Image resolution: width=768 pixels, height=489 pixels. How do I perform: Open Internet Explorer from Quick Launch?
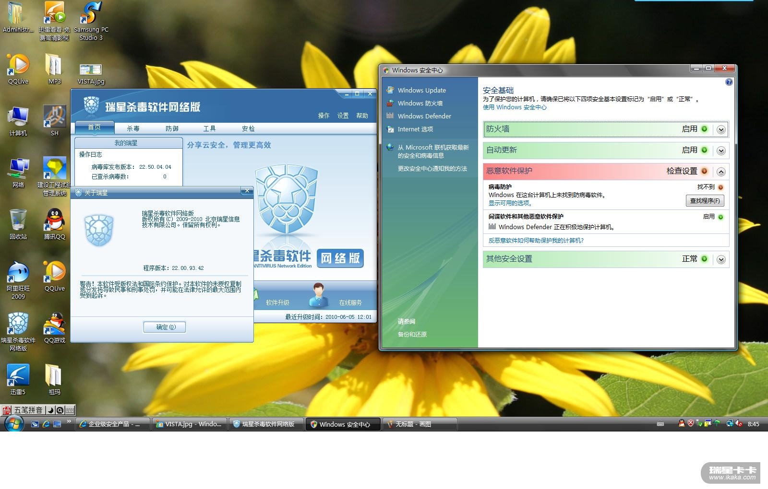click(x=46, y=424)
